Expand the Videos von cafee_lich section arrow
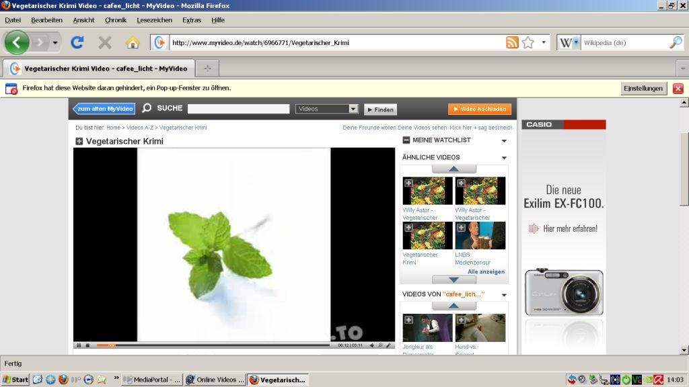Viewport: 689px width, 387px height. [504, 295]
